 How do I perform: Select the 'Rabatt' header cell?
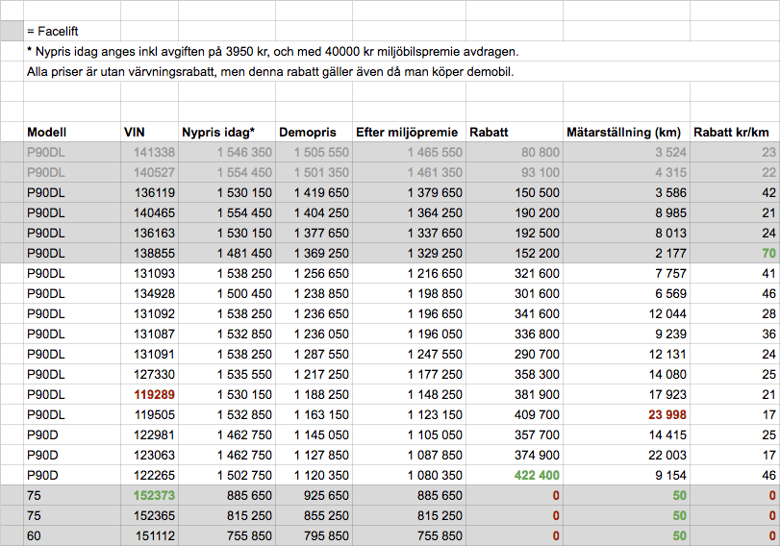click(515, 132)
